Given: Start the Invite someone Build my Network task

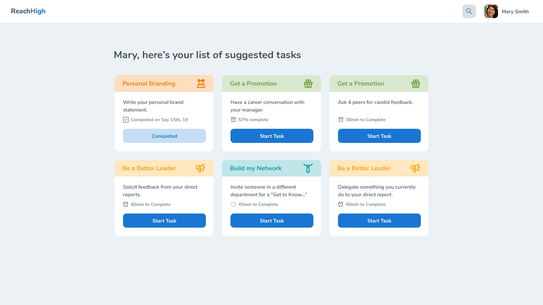Looking at the screenshot, I should click(272, 221).
